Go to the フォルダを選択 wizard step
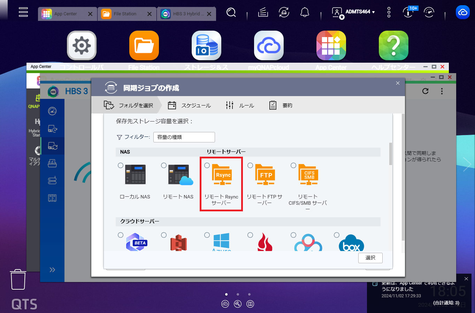 pyautogui.click(x=128, y=105)
